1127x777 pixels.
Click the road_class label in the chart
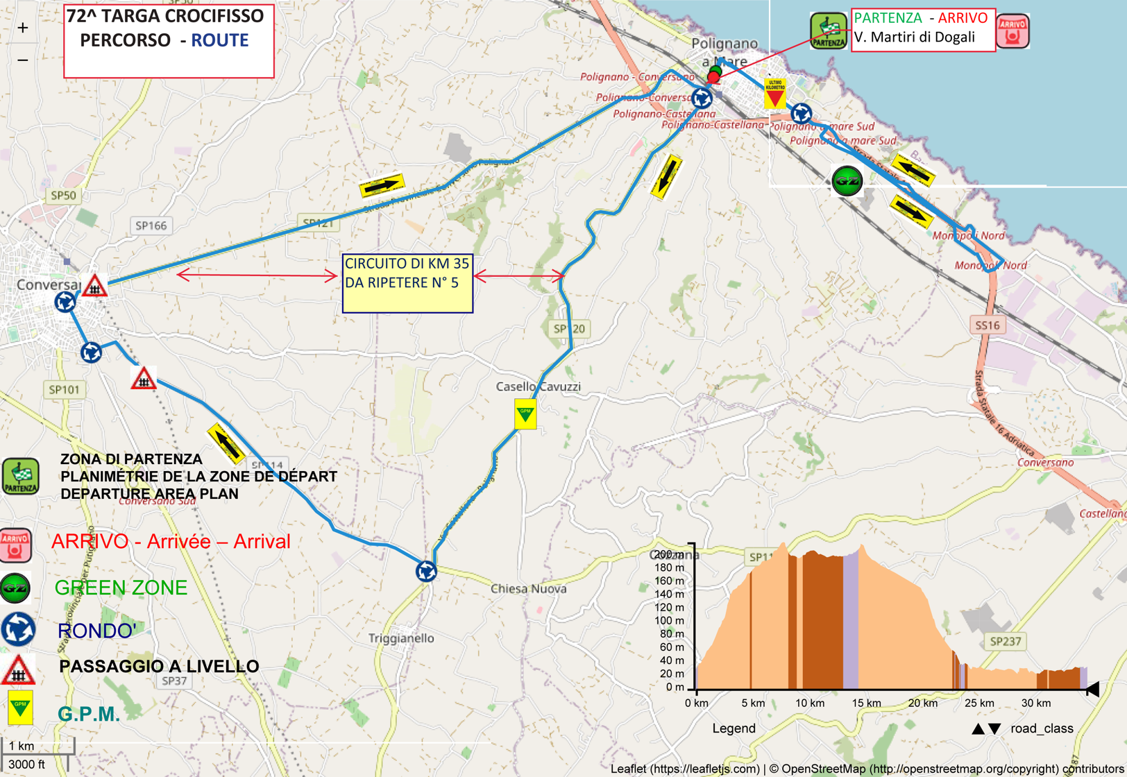point(1042,728)
